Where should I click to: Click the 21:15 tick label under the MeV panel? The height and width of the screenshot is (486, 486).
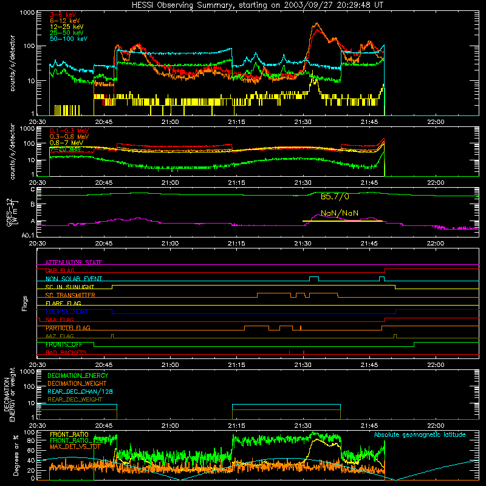tap(236, 183)
